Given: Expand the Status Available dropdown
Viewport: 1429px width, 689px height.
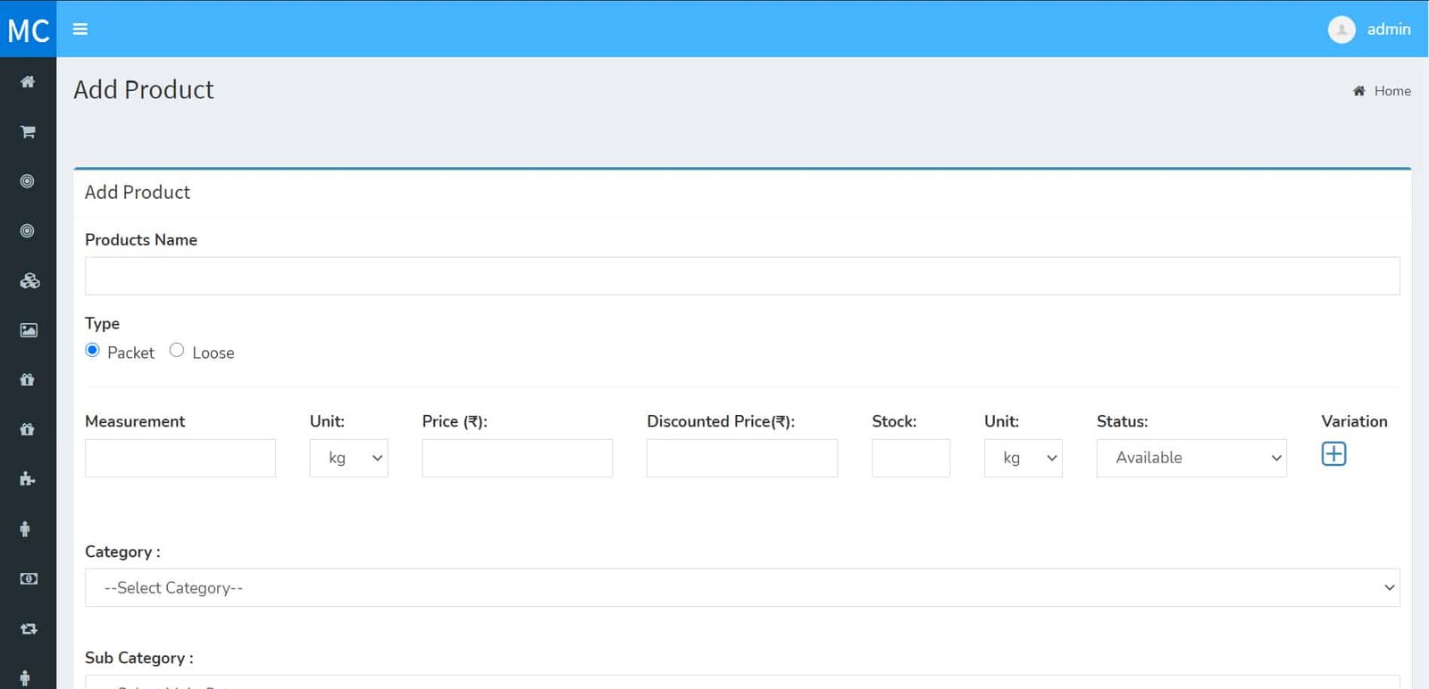Looking at the screenshot, I should click(1191, 458).
